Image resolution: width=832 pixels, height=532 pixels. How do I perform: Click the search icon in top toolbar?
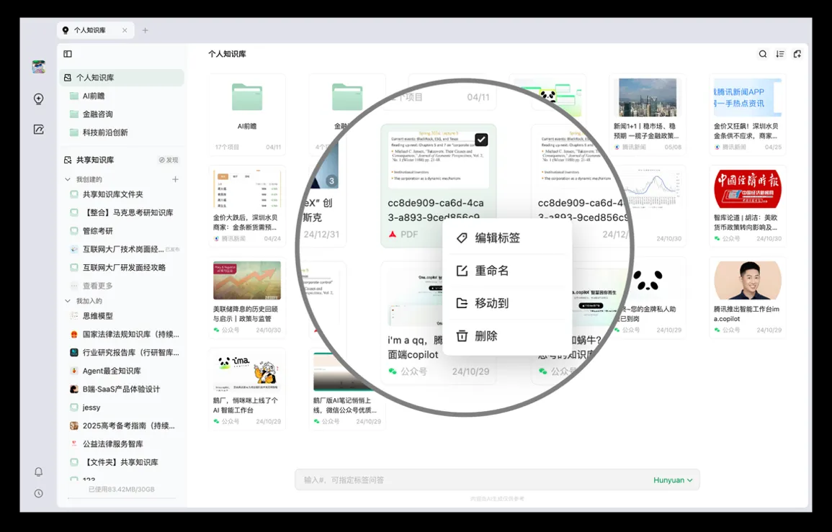coord(763,54)
